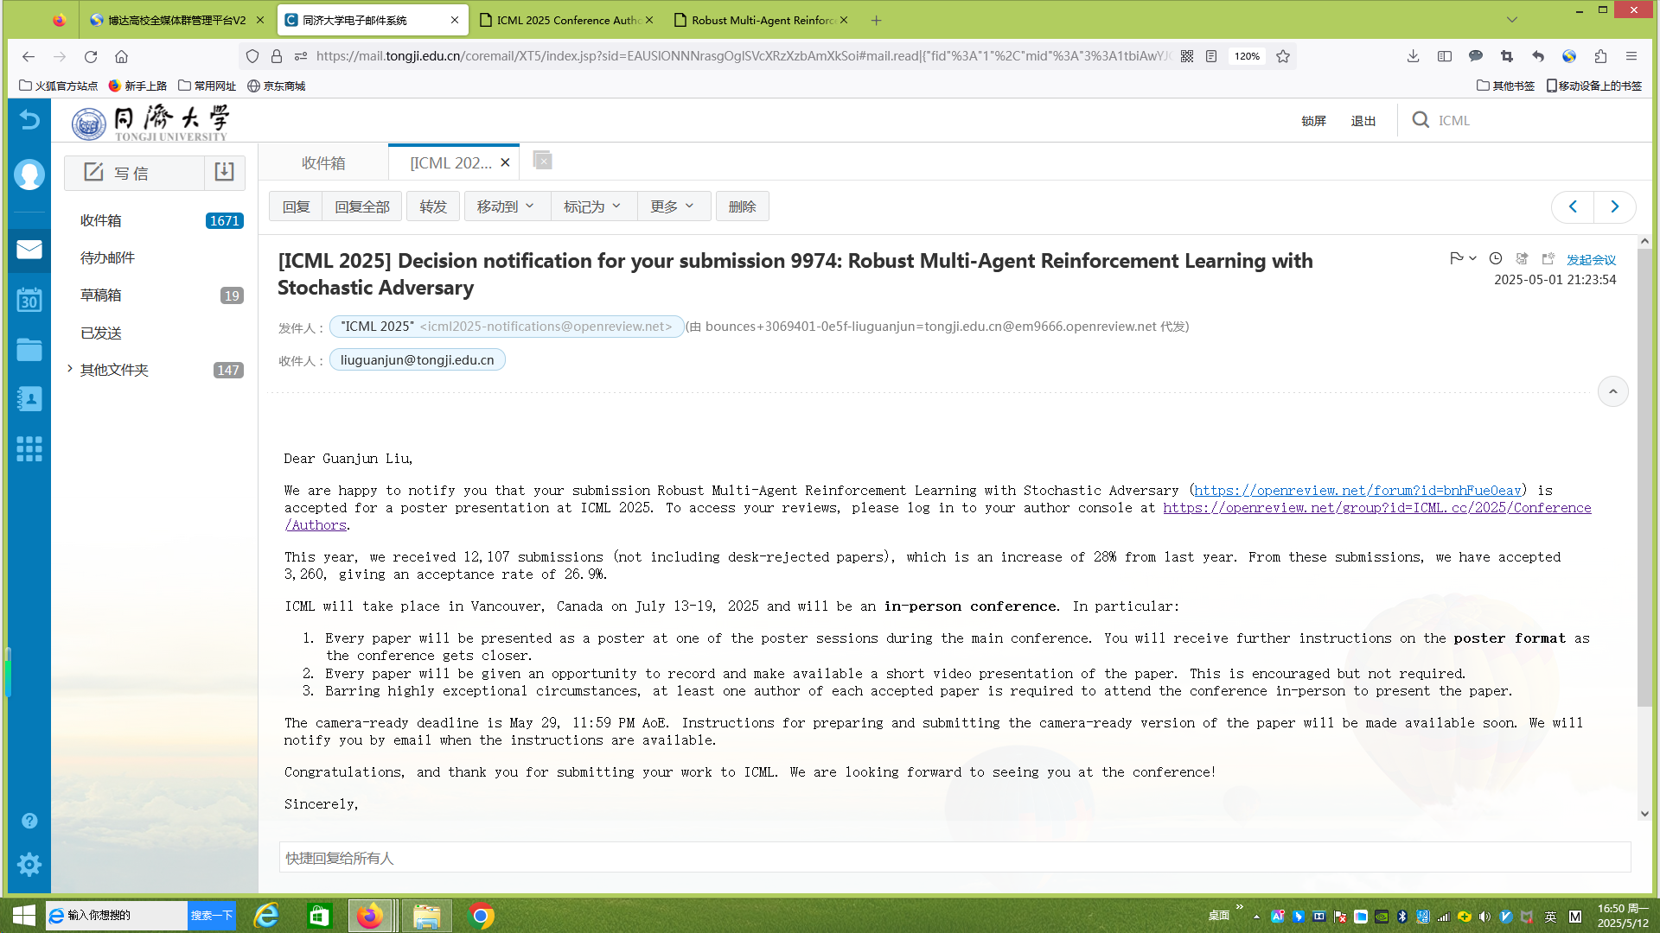Open the file folder icon in sidebar
Viewport: 1660px width, 933px height.
[x=29, y=349]
